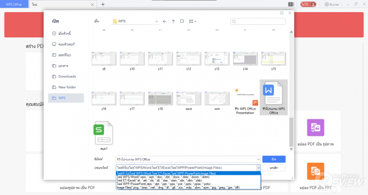Viewport: 368px width, 195px height.
Task: Click the file list scroll down arrow
Action: (x=291, y=149)
